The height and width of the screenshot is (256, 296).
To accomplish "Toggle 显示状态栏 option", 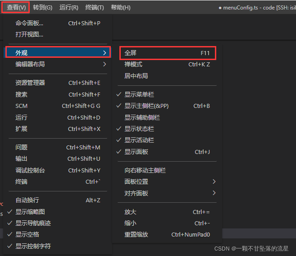I will point(167,129).
